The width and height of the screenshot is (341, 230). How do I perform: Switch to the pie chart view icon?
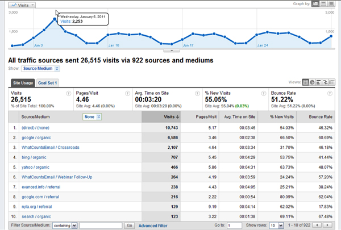pyautogui.click(x=313, y=82)
